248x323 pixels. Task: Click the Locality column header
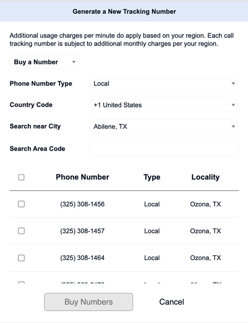point(205,177)
